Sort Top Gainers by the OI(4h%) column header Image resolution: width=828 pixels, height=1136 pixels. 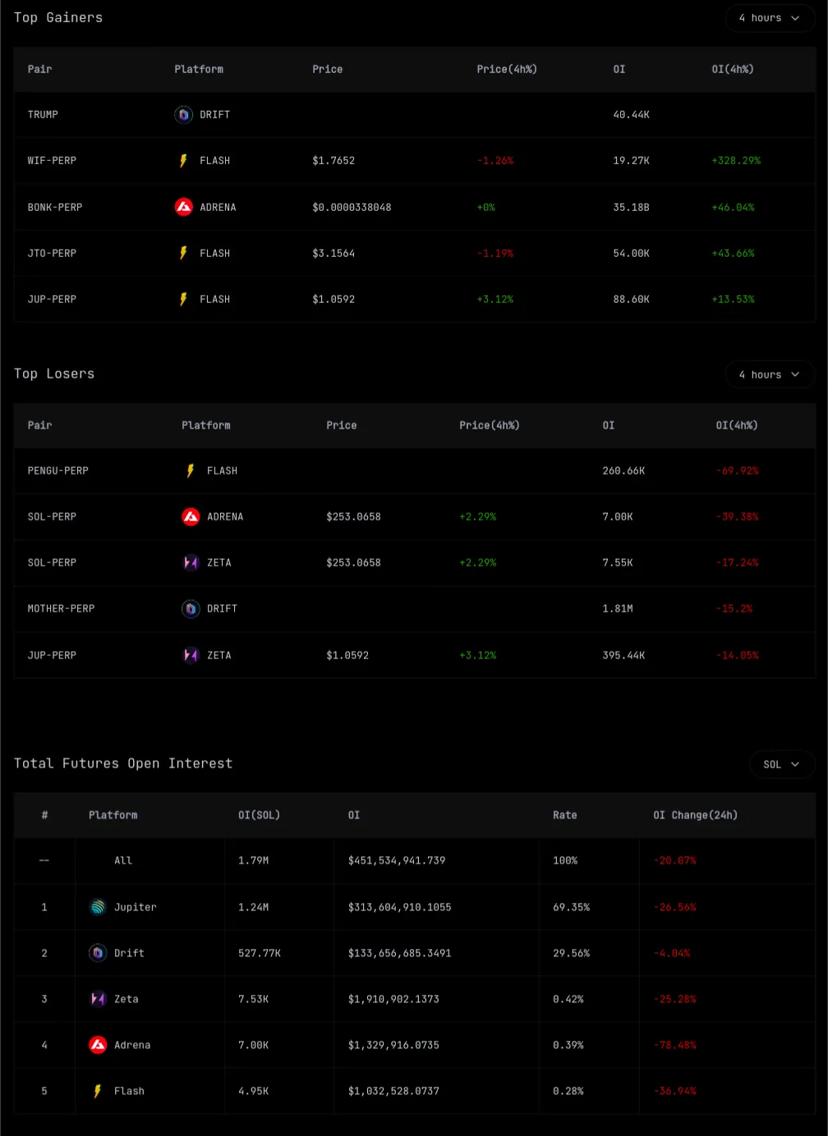(732, 70)
